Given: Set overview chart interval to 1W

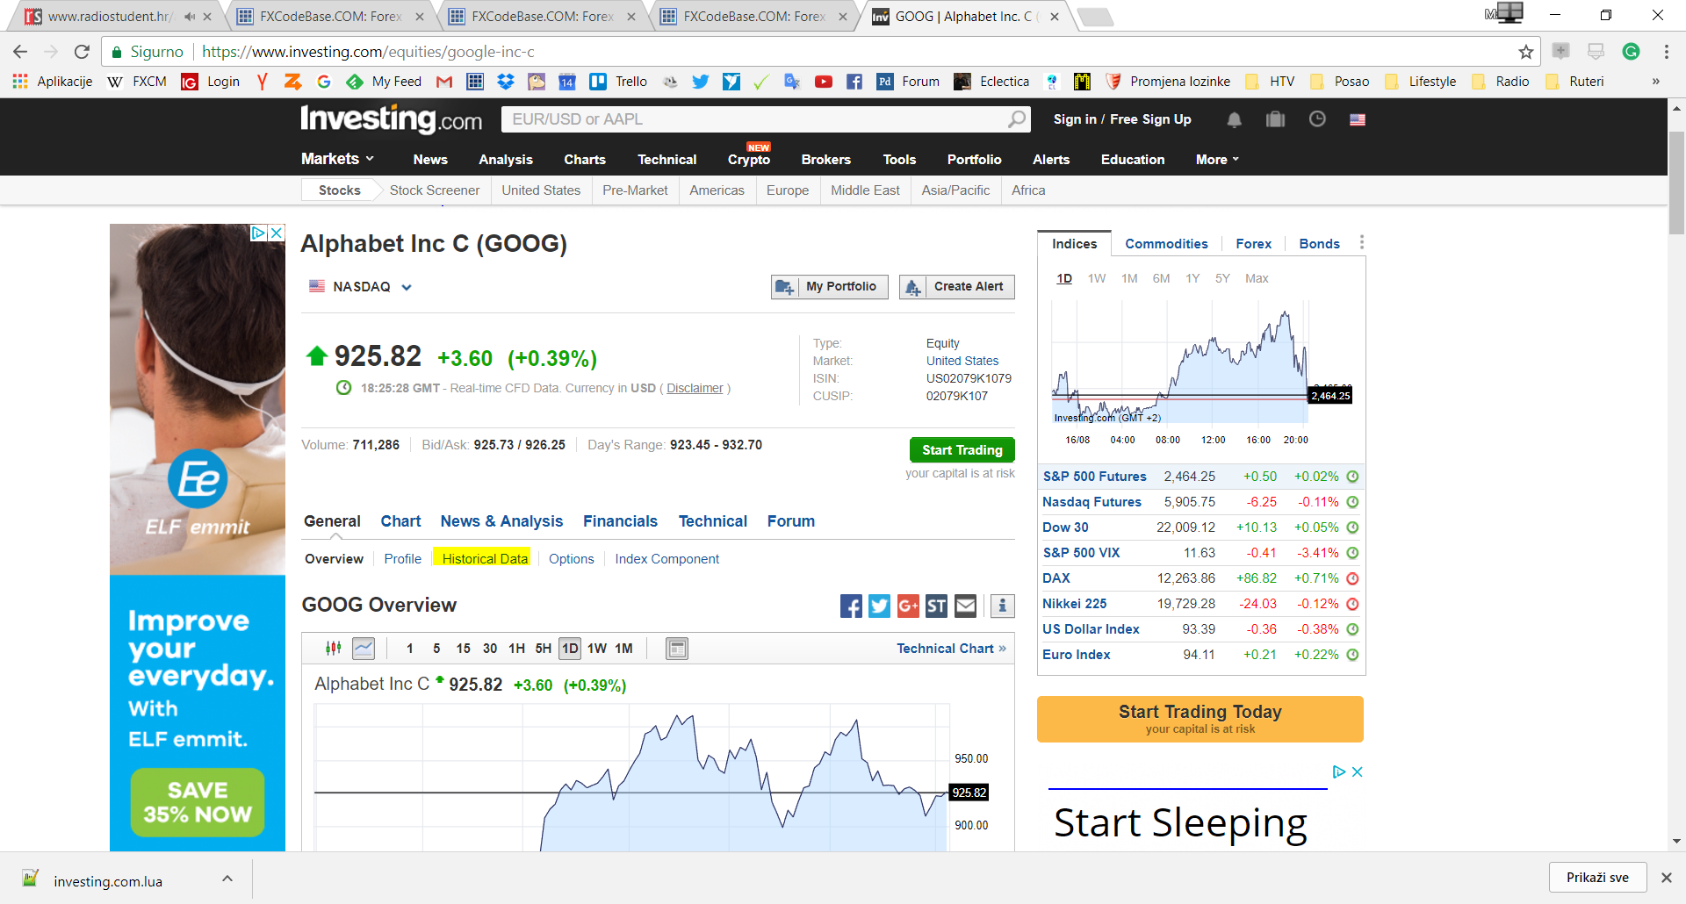Looking at the screenshot, I should [597, 649].
